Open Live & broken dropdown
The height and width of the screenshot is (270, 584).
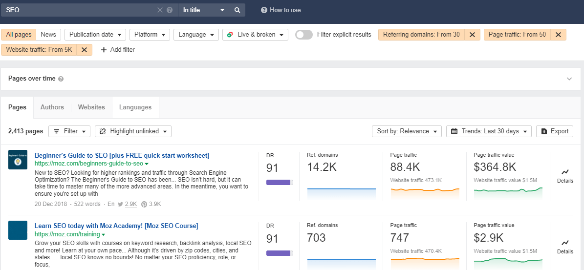pyautogui.click(x=256, y=35)
